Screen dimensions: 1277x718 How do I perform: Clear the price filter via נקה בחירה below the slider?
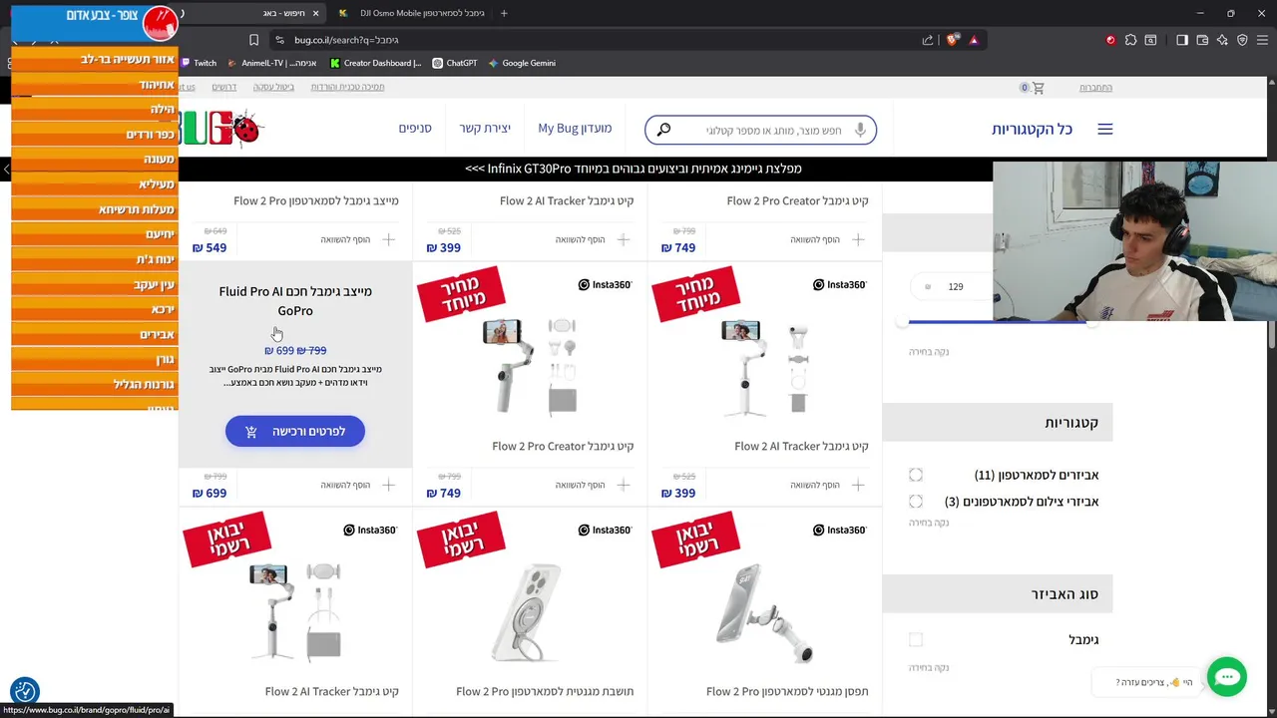[929, 352]
